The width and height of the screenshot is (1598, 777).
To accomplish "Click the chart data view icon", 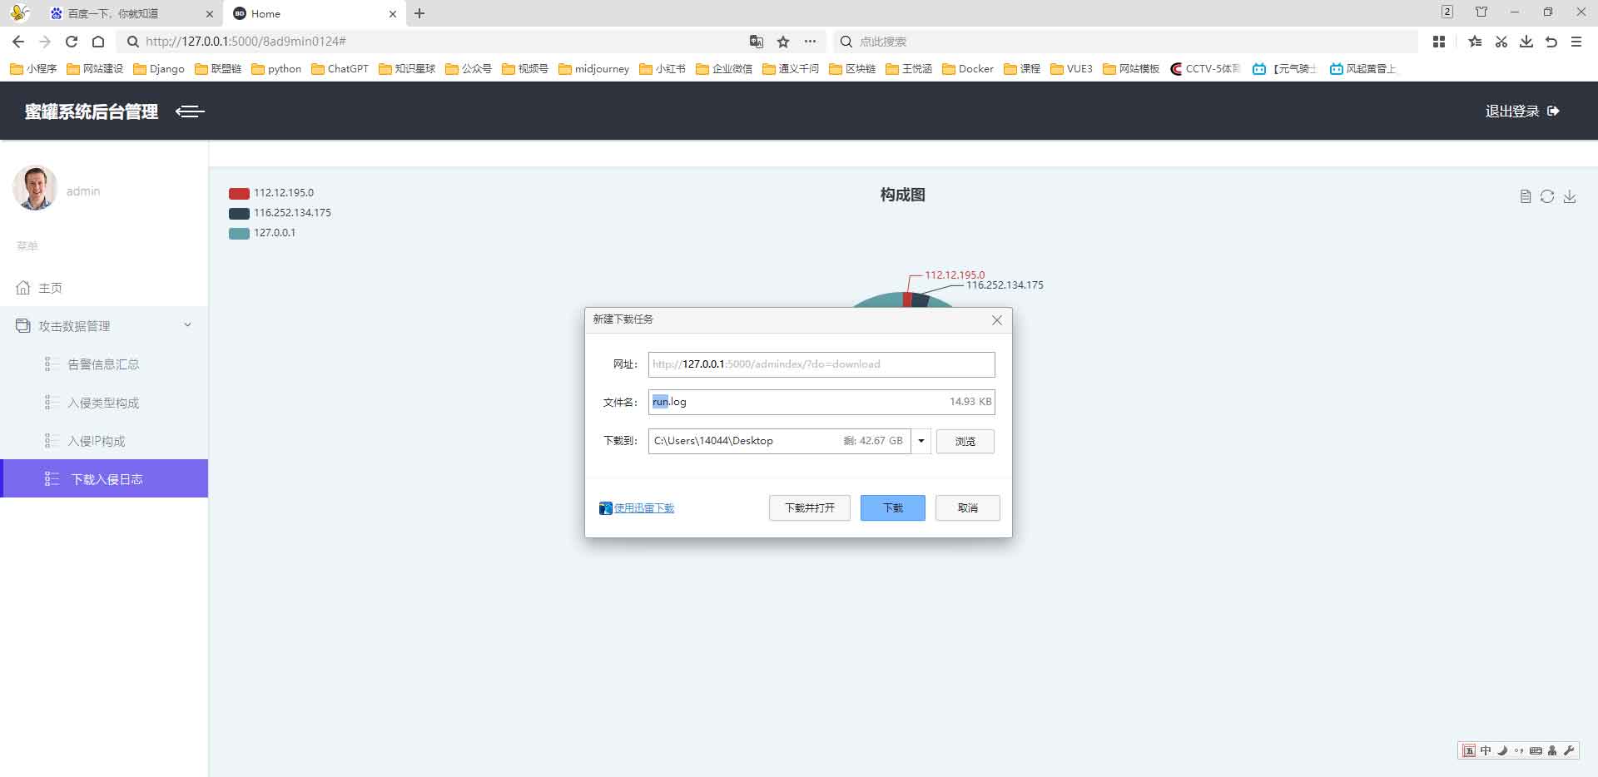I will point(1525,196).
